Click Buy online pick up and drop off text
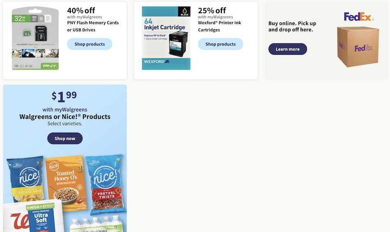 pos(292,26)
